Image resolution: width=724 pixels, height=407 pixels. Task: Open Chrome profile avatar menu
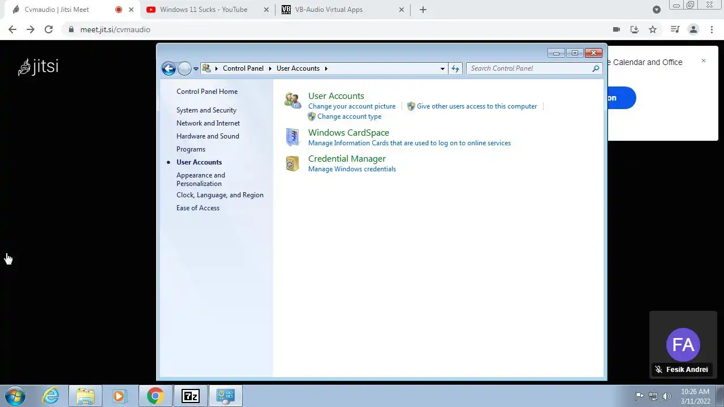point(693,29)
